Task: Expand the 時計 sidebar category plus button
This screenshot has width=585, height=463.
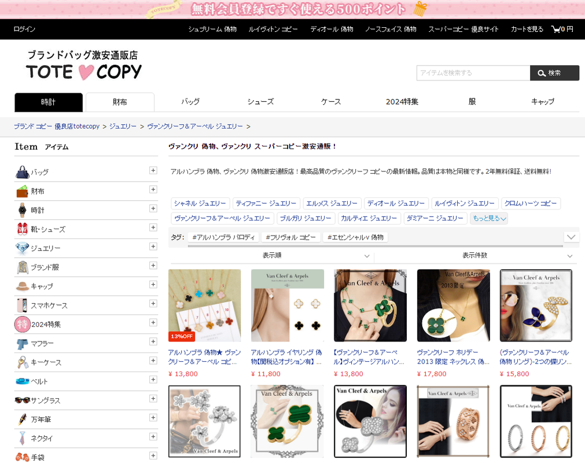Action: pyautogui.click(x=153, y=208)
